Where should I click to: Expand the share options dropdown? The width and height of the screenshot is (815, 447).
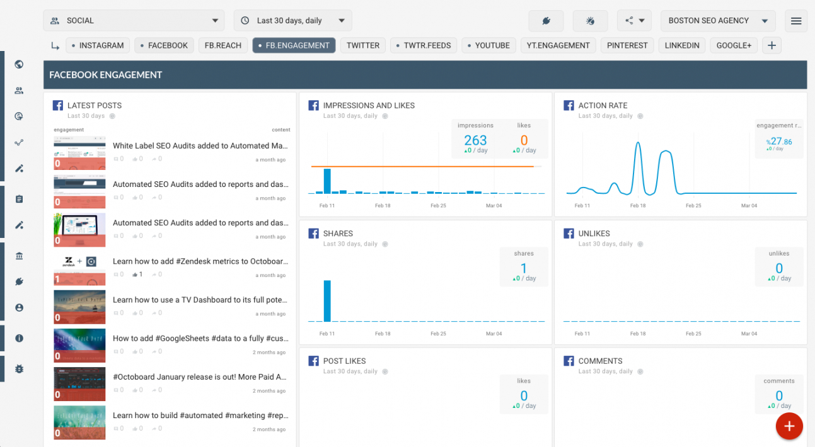coord(634,21)
